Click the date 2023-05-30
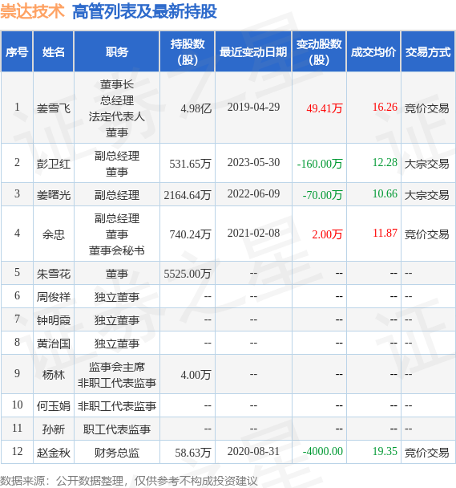 pyautogui.click(x=253, y=162)
